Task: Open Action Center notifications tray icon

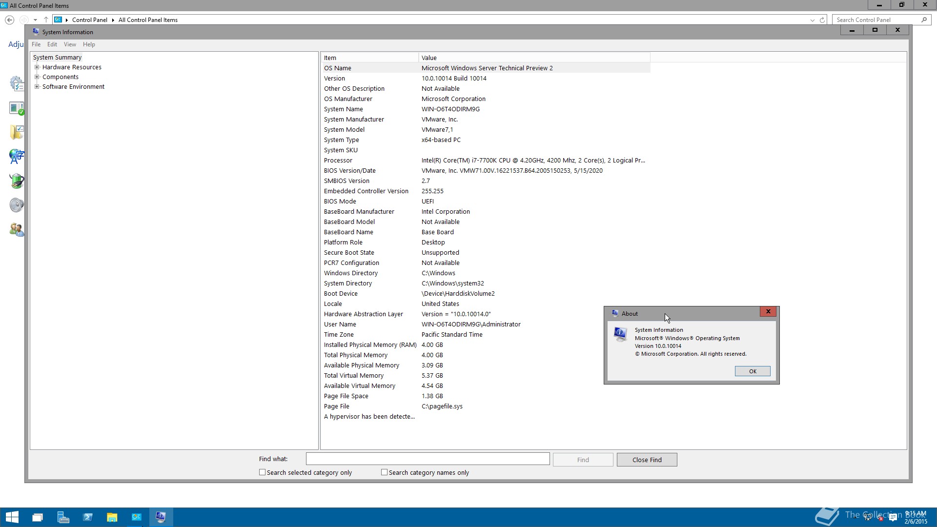Action: pyautogui.click(x=893, y=518)
